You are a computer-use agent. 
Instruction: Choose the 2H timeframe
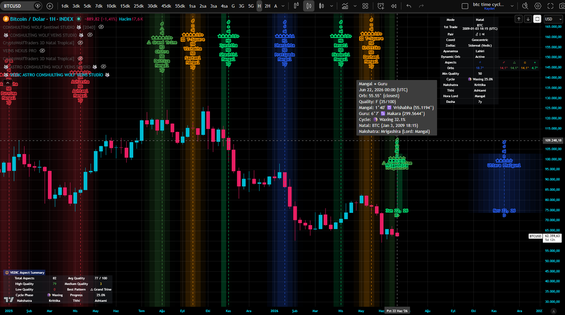267,6
